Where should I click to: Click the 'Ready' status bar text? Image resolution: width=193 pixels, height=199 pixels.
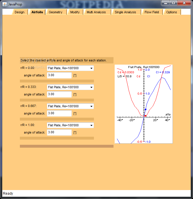[8, 194]
